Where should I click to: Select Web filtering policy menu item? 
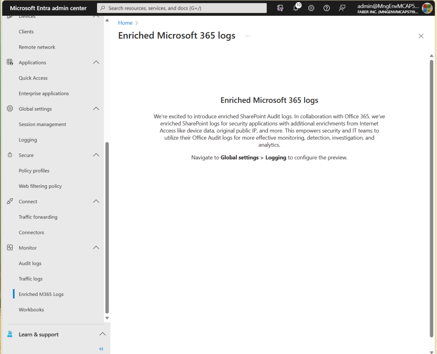40,186
